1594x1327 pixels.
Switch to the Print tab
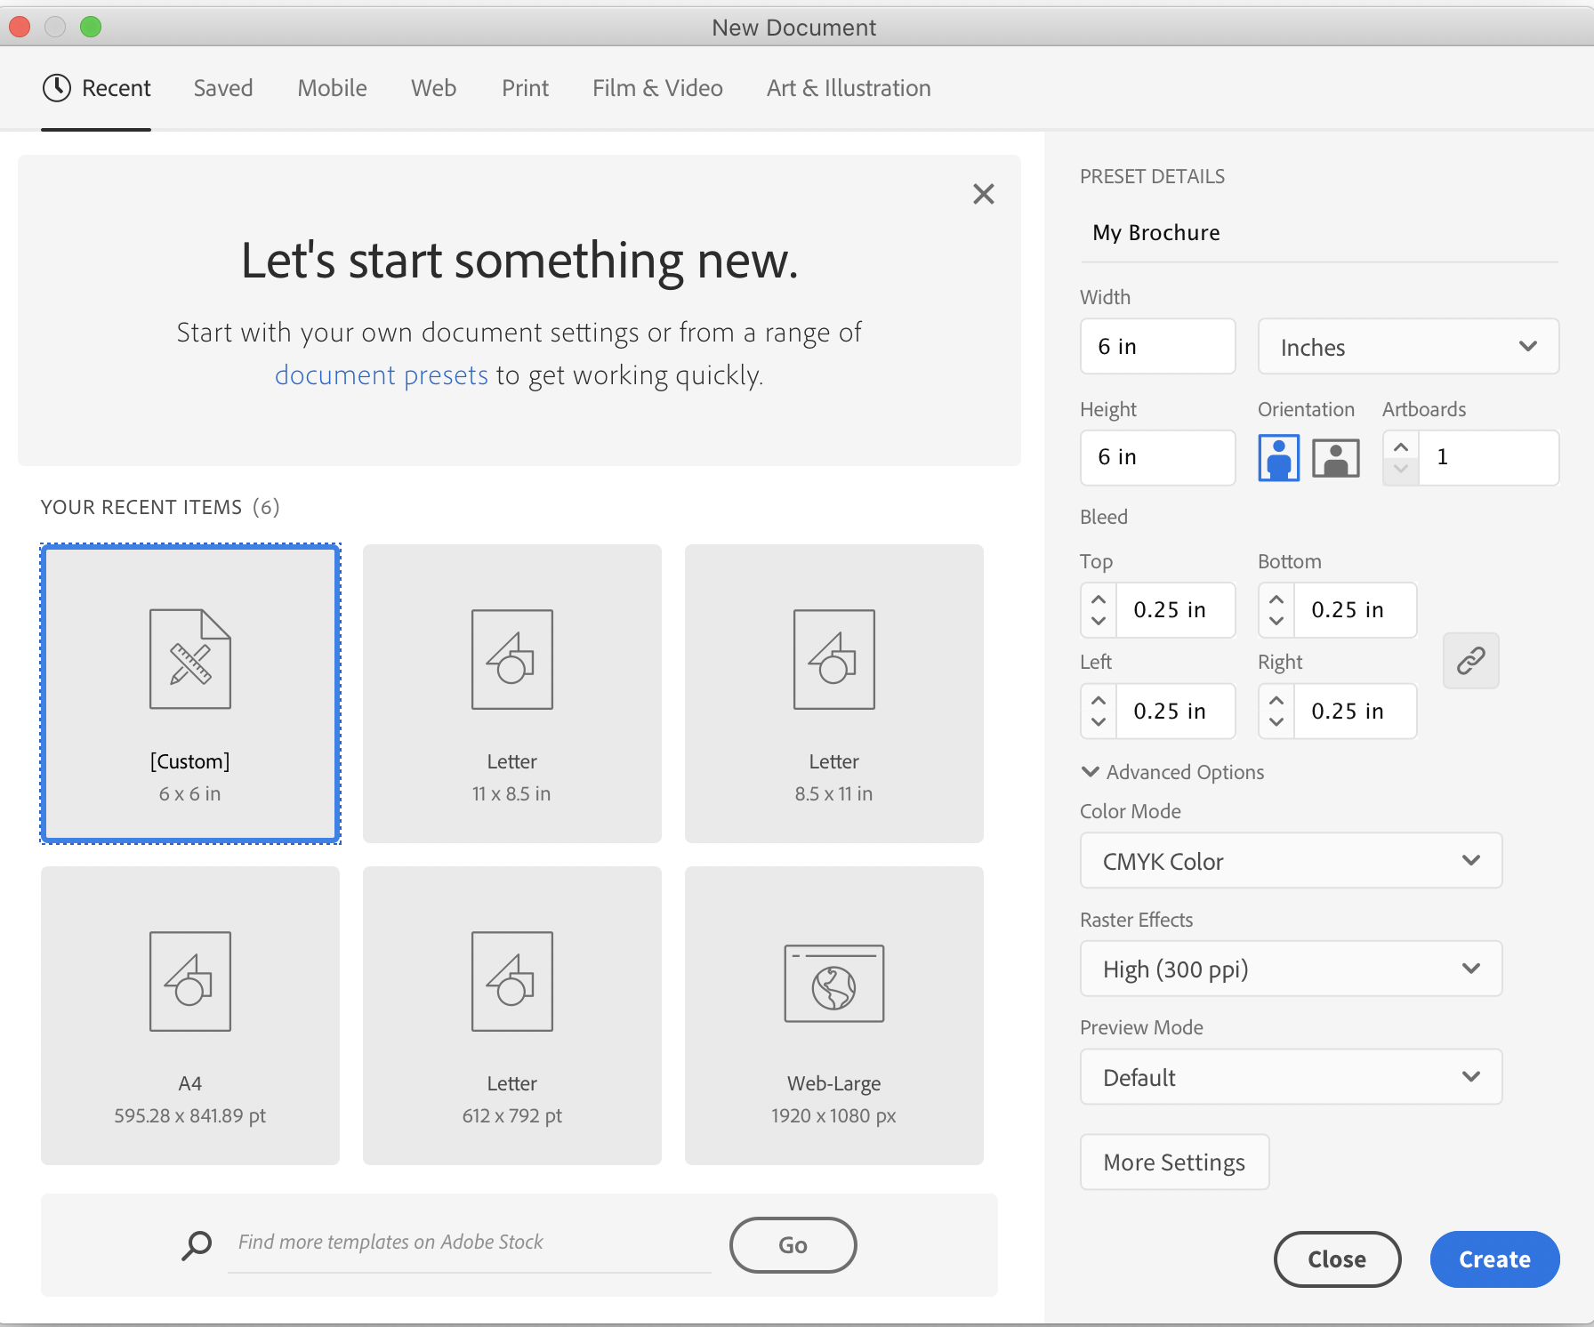[x=525, y=88]
